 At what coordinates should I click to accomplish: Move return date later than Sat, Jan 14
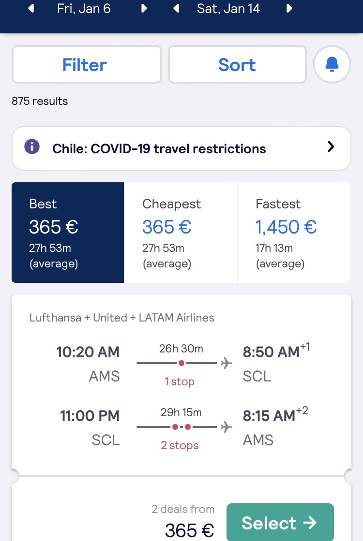click(289, 8)
